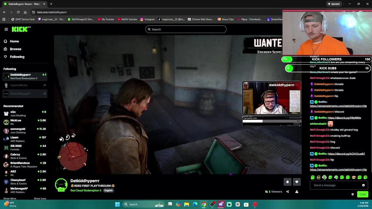Open chat settings gear

[353, 194]
